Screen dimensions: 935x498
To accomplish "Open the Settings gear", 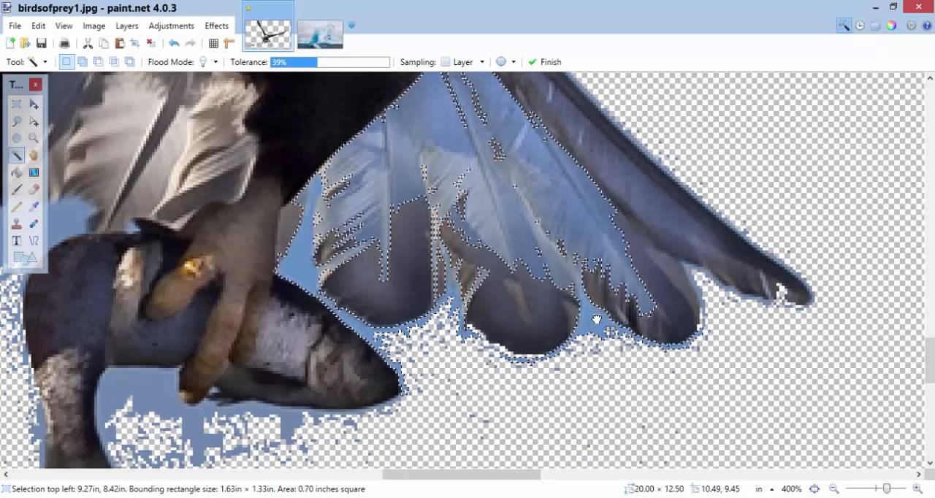I will pyautogui.click(x=911, y=26).
